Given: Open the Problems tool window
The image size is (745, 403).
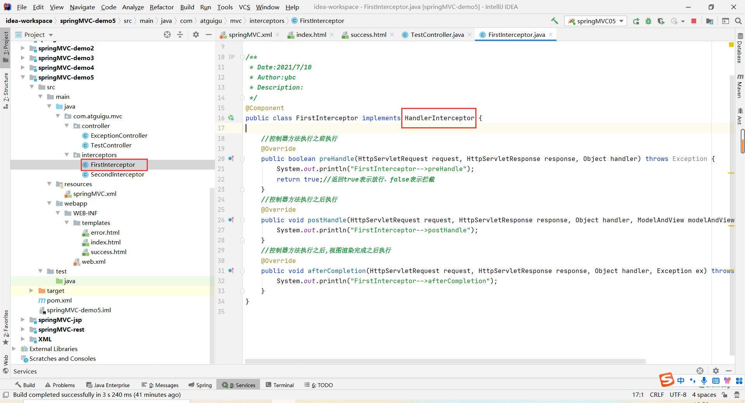Looking at the screenshot, I should pyautogui.click(x=60, y=385).
